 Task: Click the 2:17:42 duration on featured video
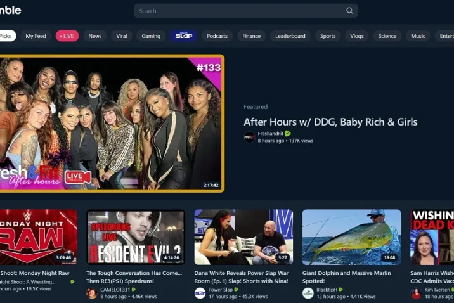pos(211,185)
